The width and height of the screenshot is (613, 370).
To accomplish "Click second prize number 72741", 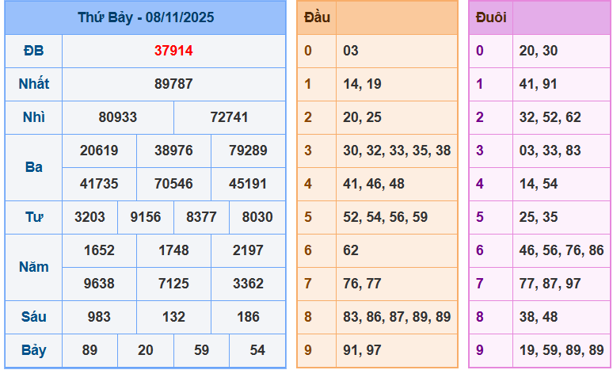I will (230, 117).
